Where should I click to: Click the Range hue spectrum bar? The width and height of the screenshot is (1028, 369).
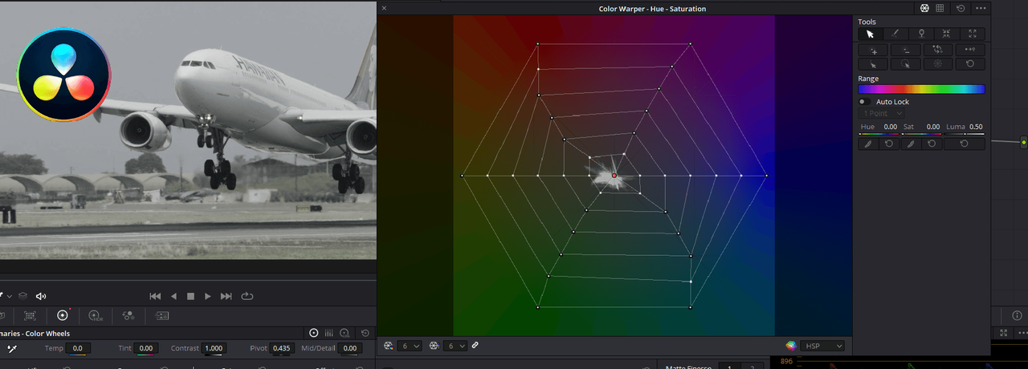tap(921, 89)
